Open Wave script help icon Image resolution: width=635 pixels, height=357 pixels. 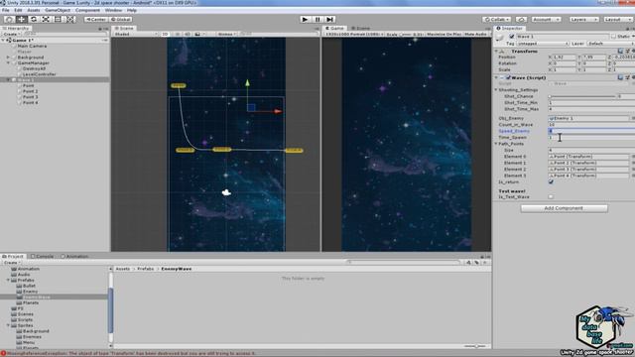click(x=620, y=77)
